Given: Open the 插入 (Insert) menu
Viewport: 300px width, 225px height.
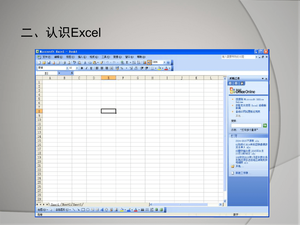Looking at the screenshot, I should point(82,57).
